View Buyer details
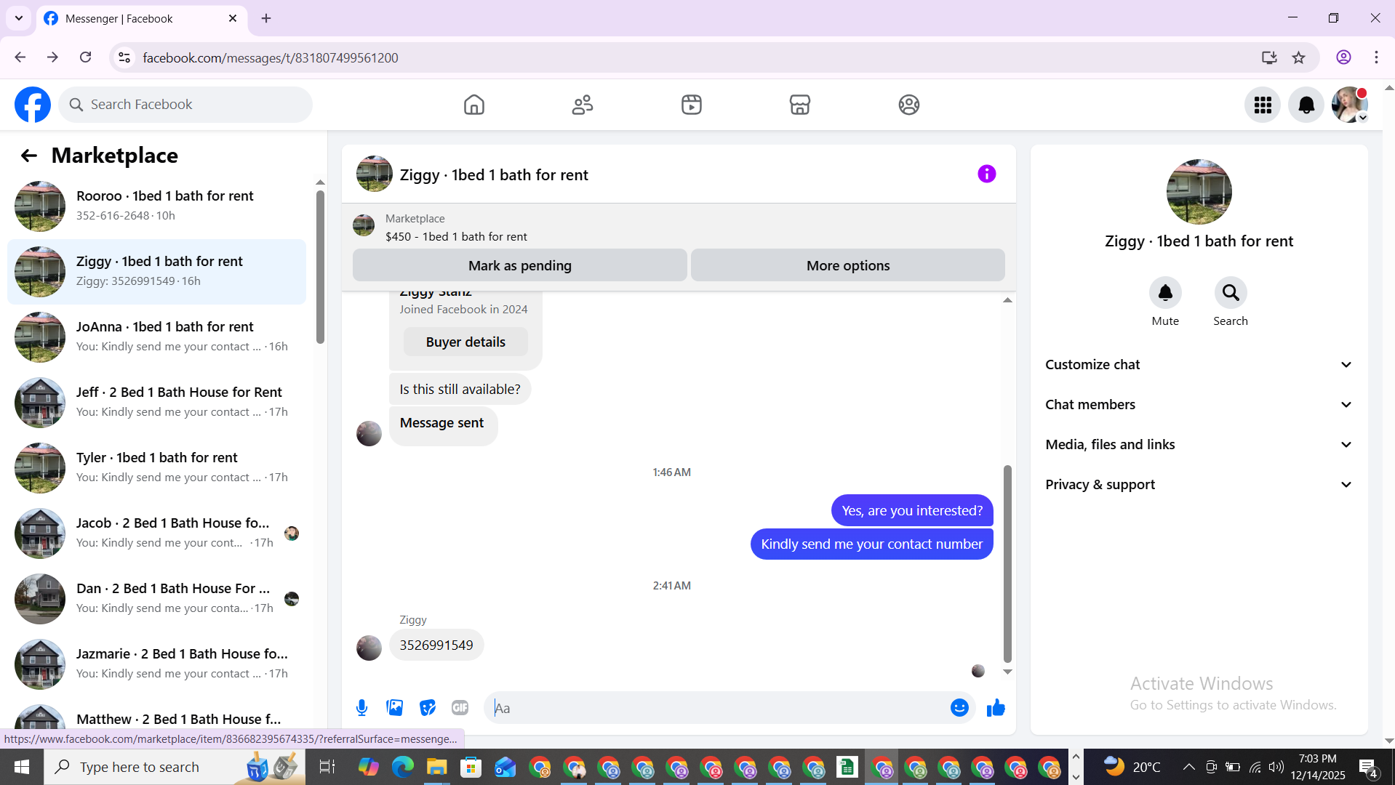 coord(465,342)
